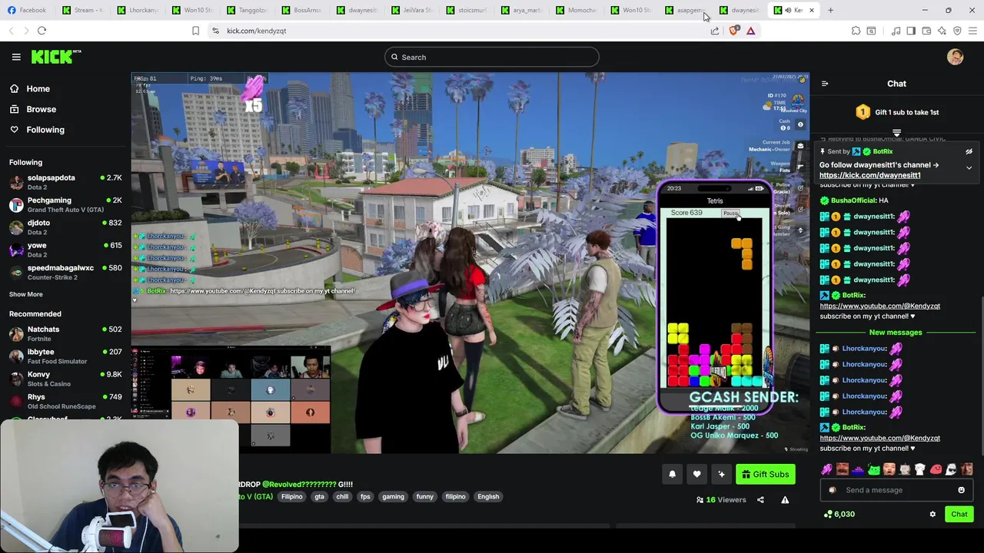Share the stream

point(760,500)
